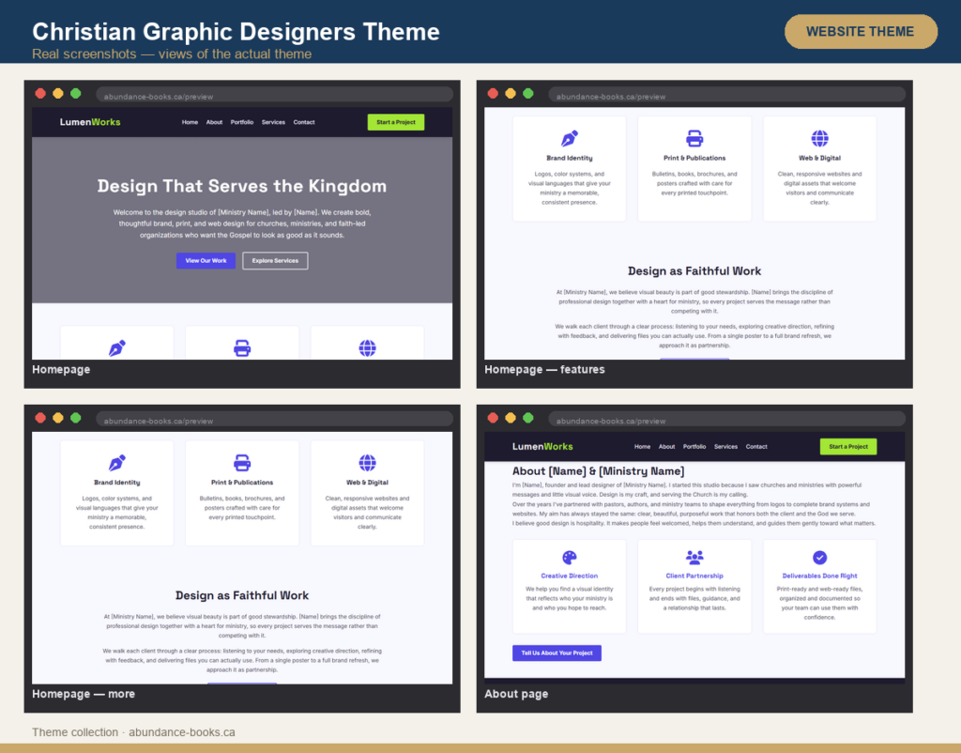
Task: Click globe icon in Homepage screenshot
Action: pos(368,348)
